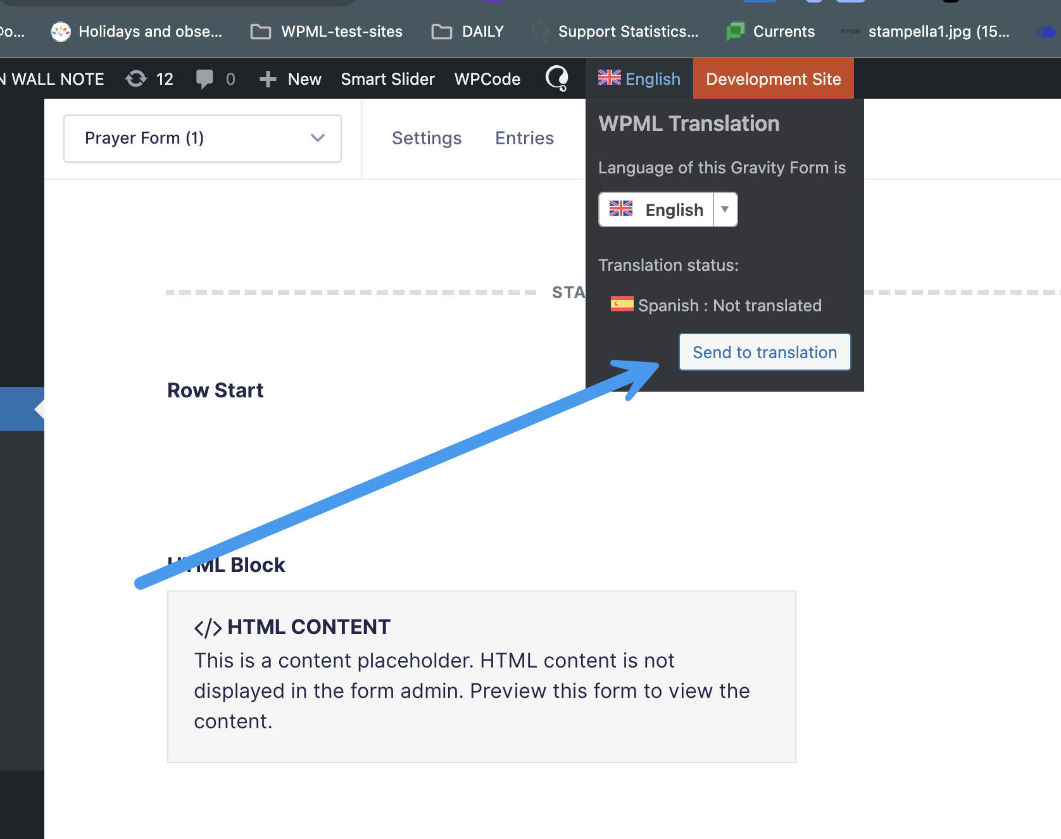Screen dimensions: 1061x839
Task: Click Spanish : Not translated status
Action: 716,306
